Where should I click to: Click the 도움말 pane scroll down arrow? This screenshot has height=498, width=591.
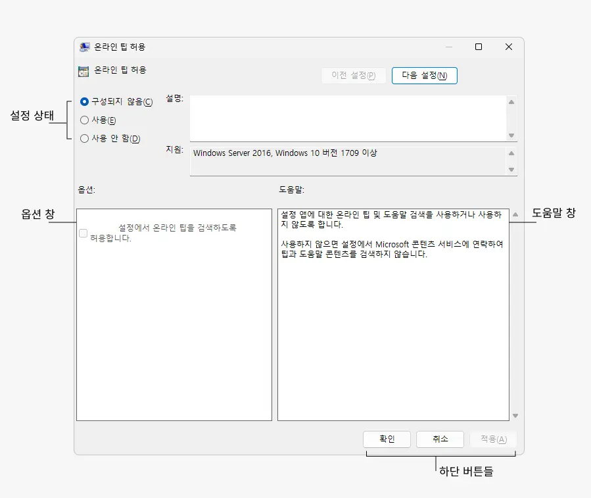click(515, 416)
